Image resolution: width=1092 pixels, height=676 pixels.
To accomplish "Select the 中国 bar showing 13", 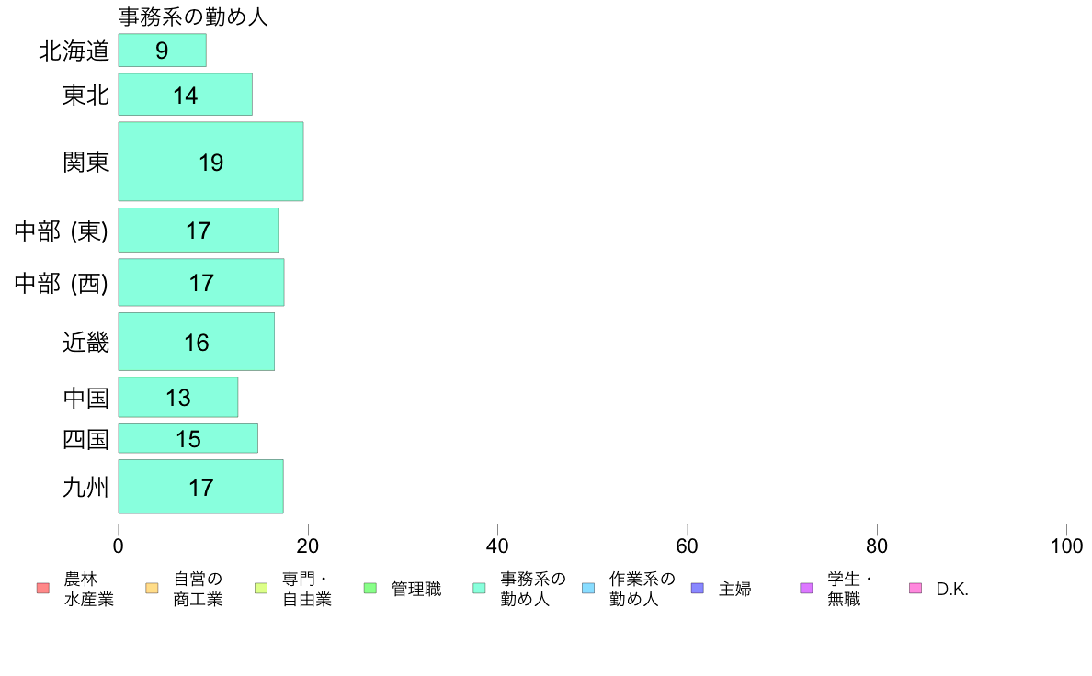I will [x=178, y=398].
